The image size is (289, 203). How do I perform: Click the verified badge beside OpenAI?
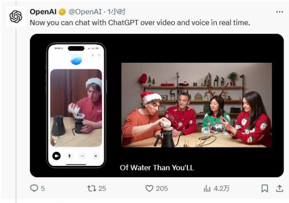pyautogui.click(x=62, y=12)
